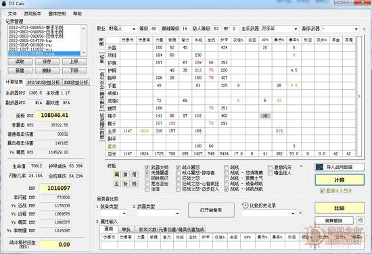Toggle the 无情暴虐 passive checkbox
The width and height of the screenshot is (372, 254).
147,173
